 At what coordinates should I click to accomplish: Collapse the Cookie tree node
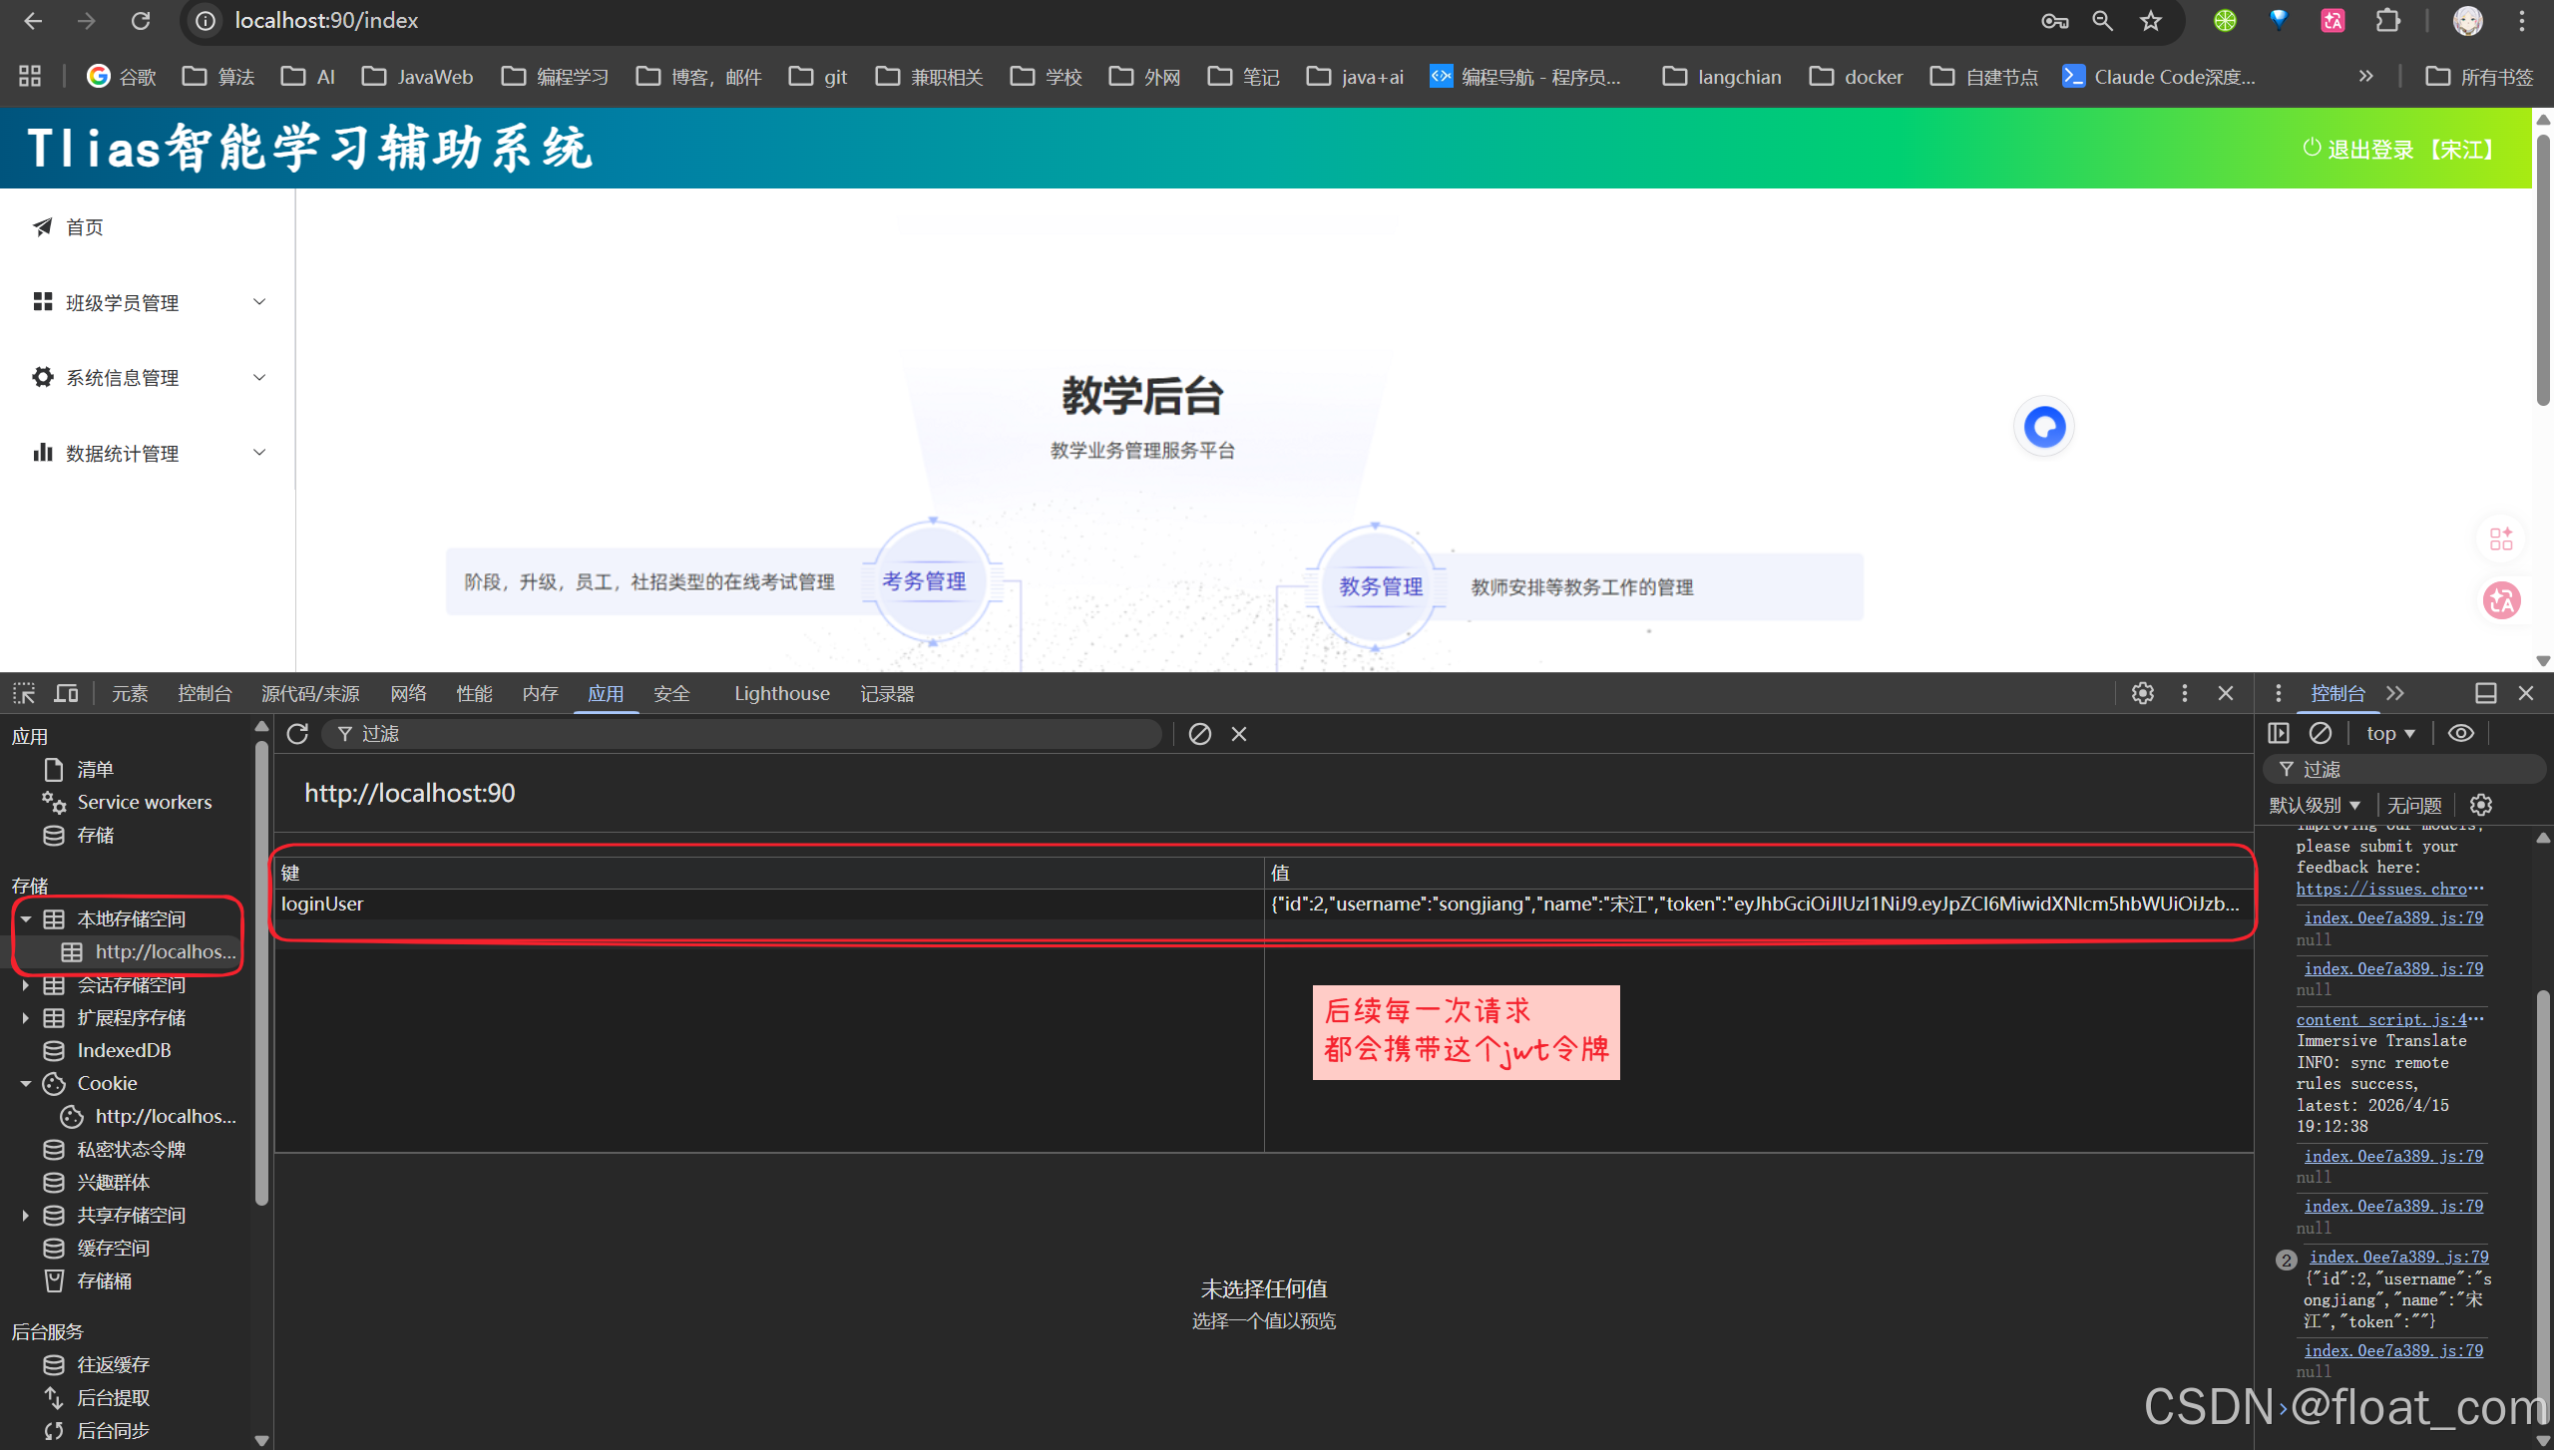coord(26,1084)
